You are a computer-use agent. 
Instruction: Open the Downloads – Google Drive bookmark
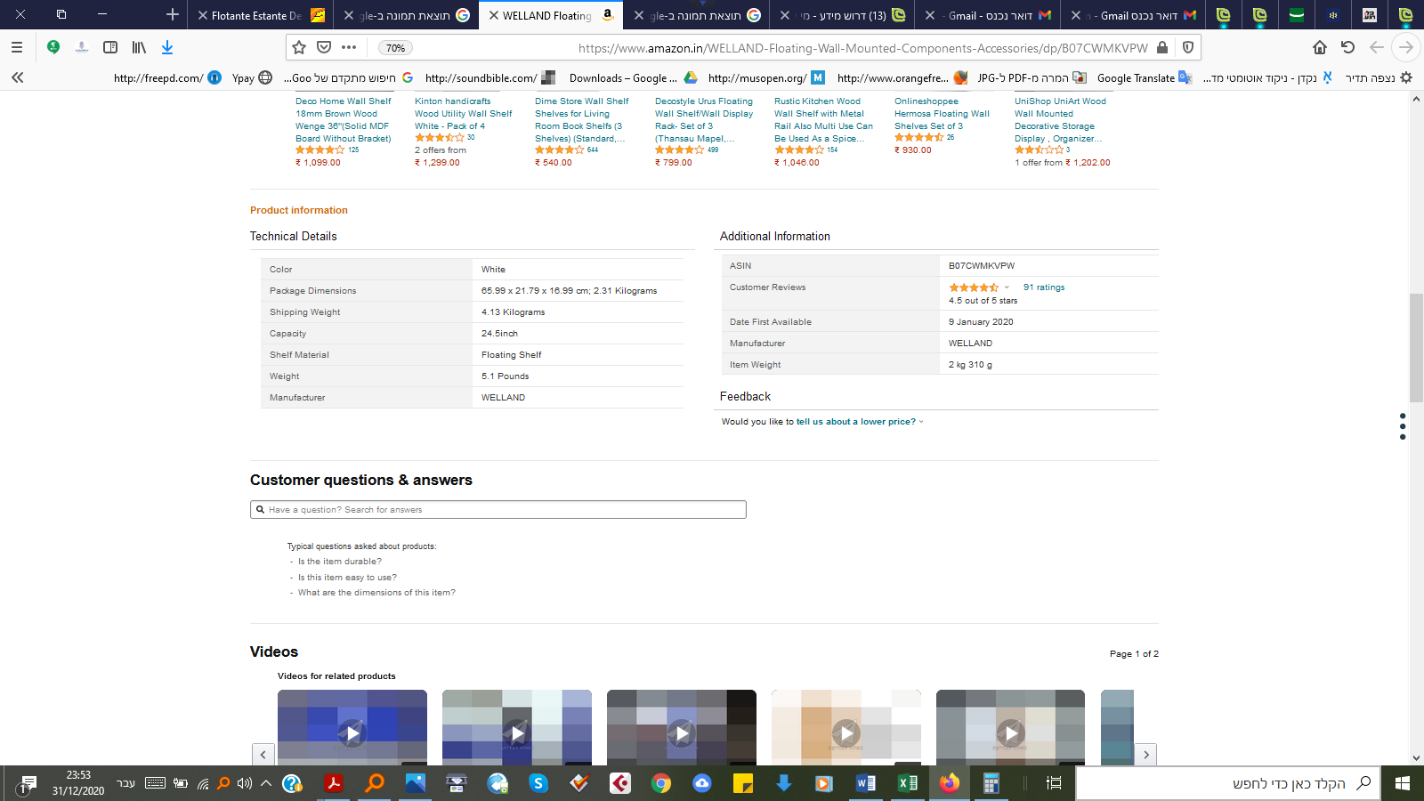(x=634, y=78)
